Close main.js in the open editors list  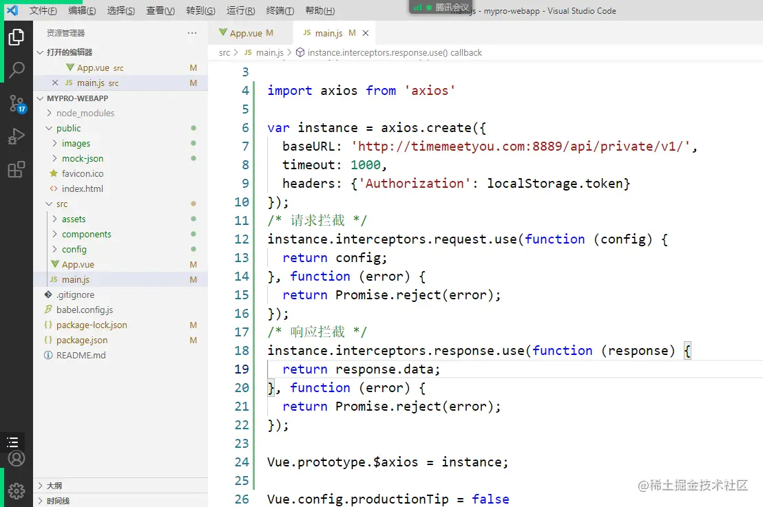coord(55,83)
